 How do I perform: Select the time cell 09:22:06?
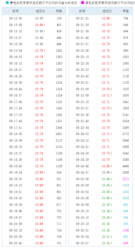(82, 51)
